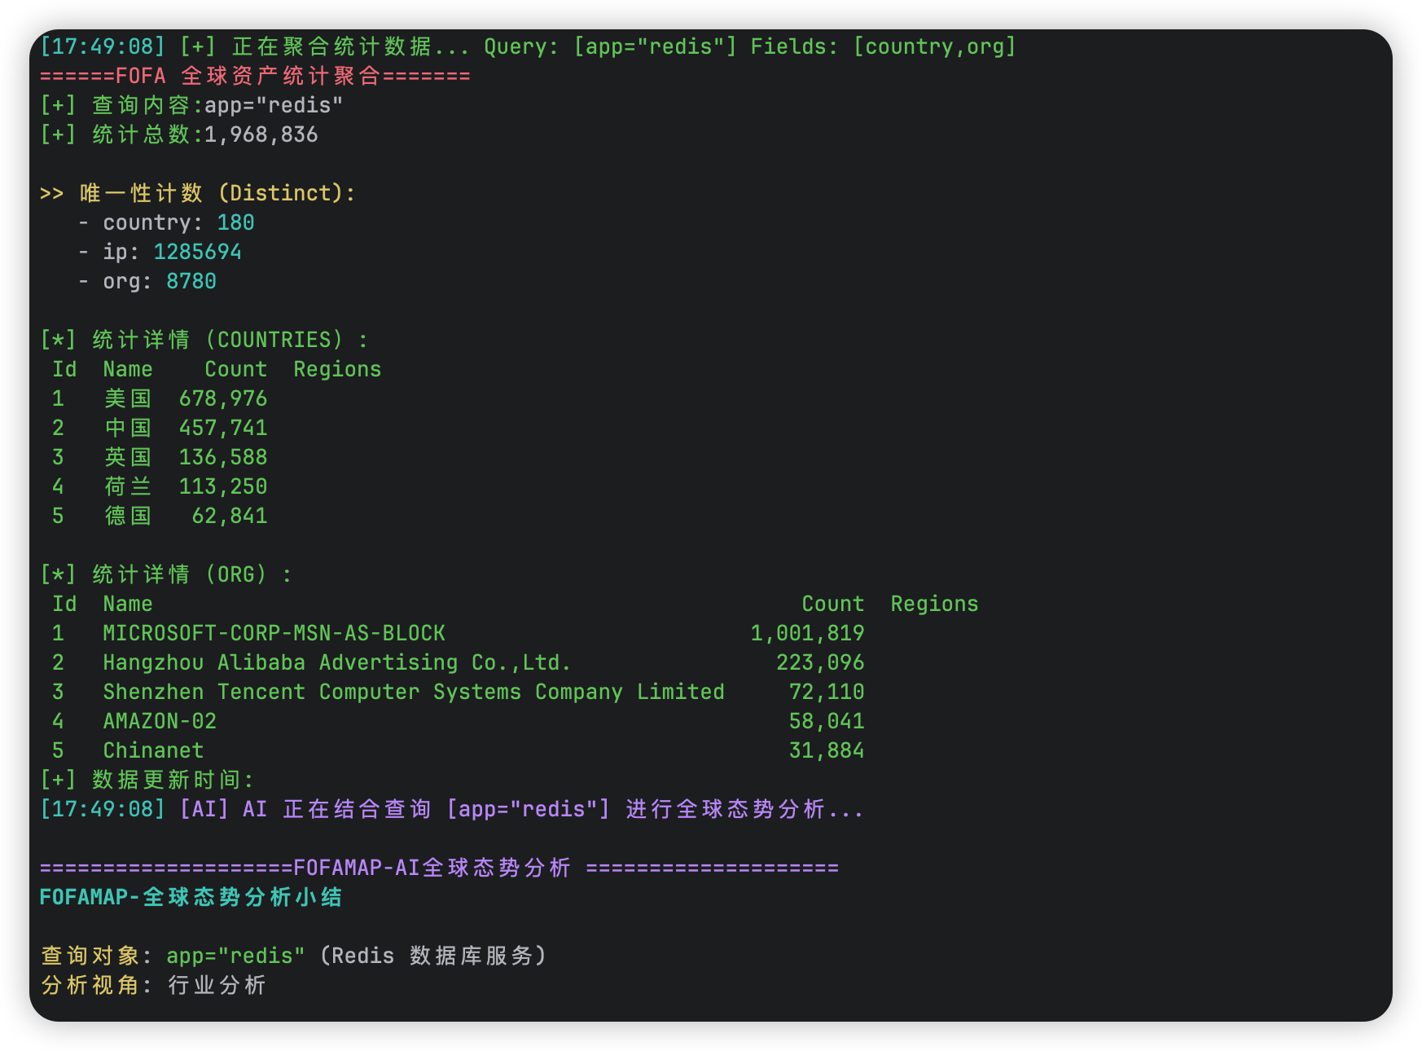Click the FOFA red header line

[x=255, y=76]
